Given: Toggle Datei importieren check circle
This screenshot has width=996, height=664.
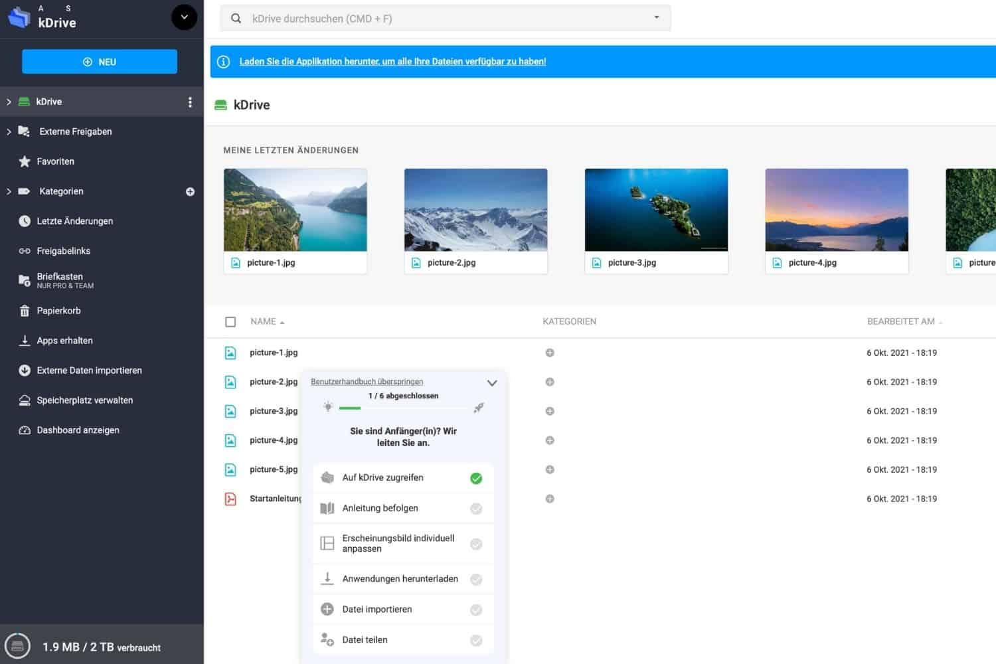Looking at the screenshot, I should 476,610.
